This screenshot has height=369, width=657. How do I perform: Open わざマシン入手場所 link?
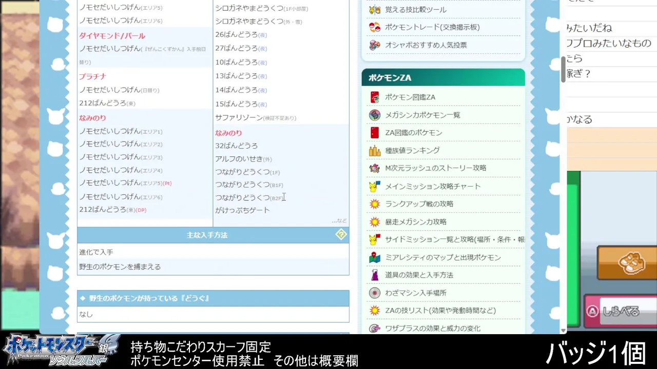click(416, 293)
